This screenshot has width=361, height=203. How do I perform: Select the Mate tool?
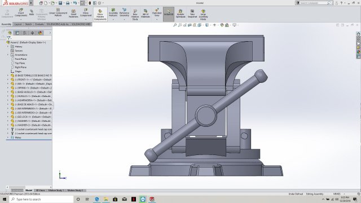point(32,12)
